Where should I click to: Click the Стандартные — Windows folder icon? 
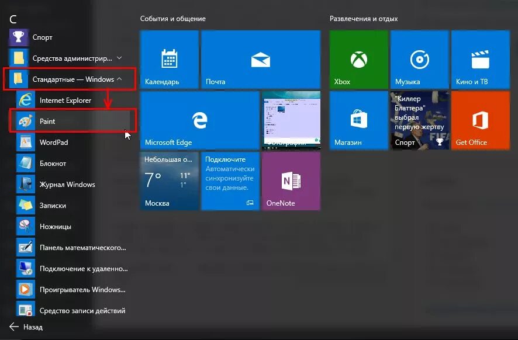[x=18, y=79]
